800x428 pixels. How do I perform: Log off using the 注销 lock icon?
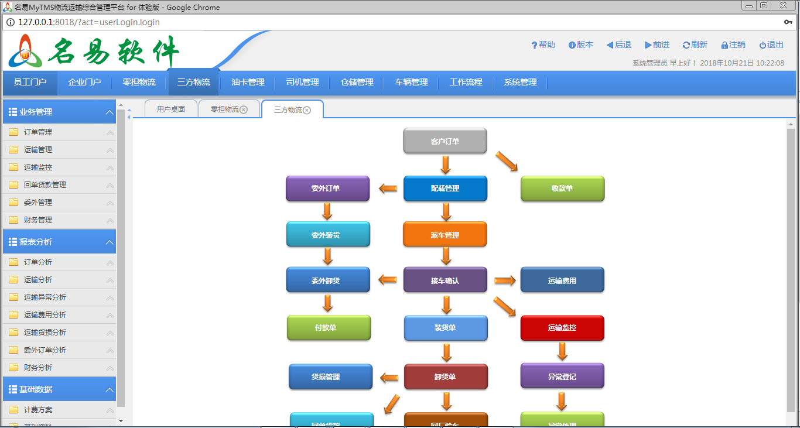(x=724, y=45)
